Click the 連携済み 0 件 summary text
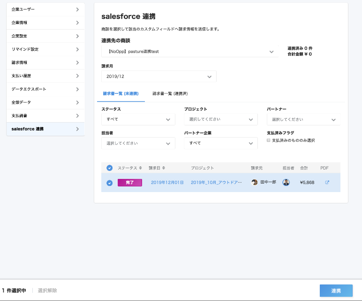362x301 pixels. click(300, 48)
